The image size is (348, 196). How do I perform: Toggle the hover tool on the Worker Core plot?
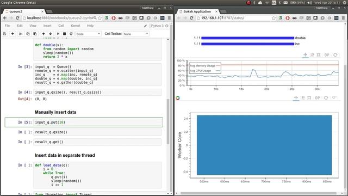(334, 97)
